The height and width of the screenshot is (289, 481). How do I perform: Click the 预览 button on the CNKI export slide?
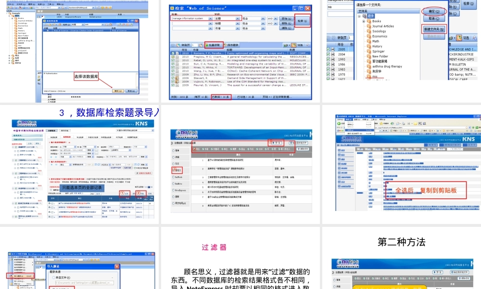pos(276,143)
